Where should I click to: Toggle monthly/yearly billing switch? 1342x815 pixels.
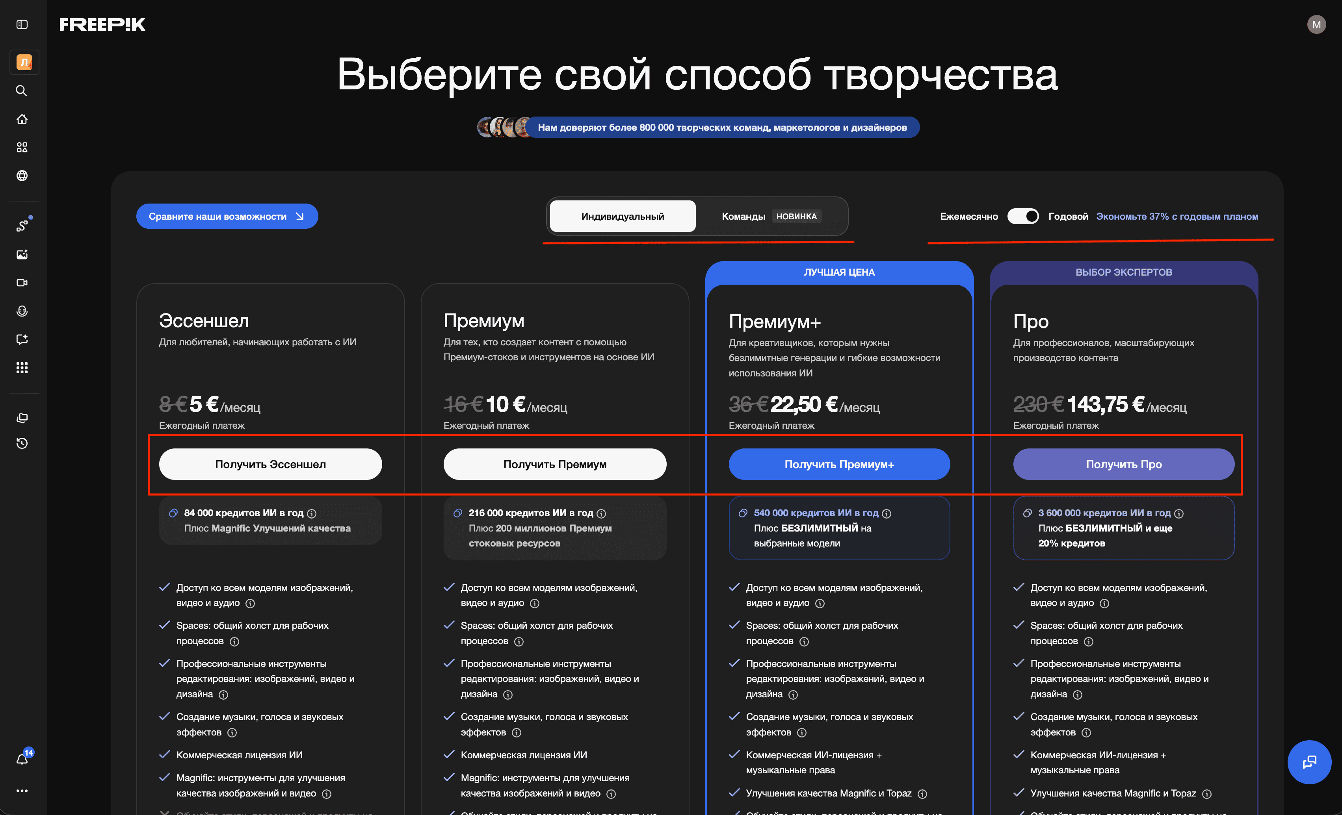tap(1022, 216)
